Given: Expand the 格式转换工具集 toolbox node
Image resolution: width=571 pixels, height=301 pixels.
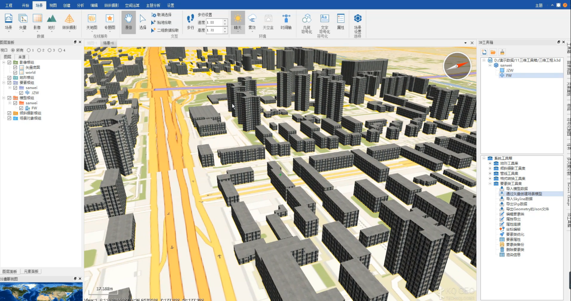Looking at the screenshot, I should coord(490,179).
